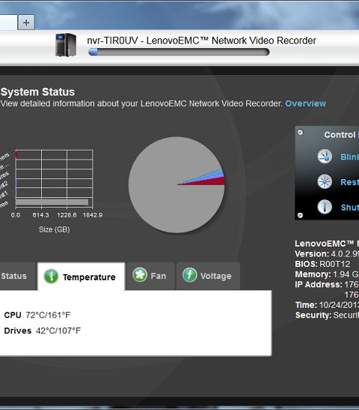Click the Version 4.0.2 info line
Image resolution: width=359 pixels, height=410 pixels.
coord(327,254)
